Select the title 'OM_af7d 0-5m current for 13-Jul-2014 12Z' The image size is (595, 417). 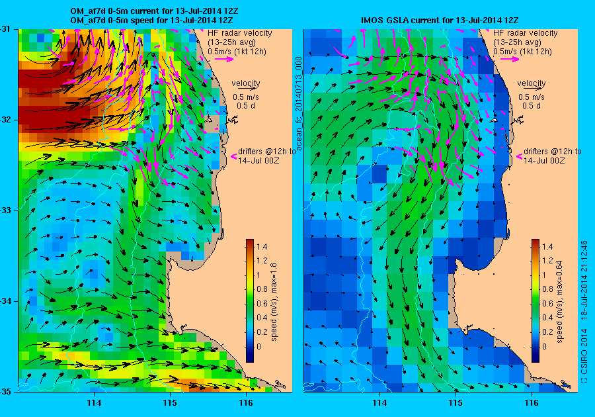pos(154,11)
